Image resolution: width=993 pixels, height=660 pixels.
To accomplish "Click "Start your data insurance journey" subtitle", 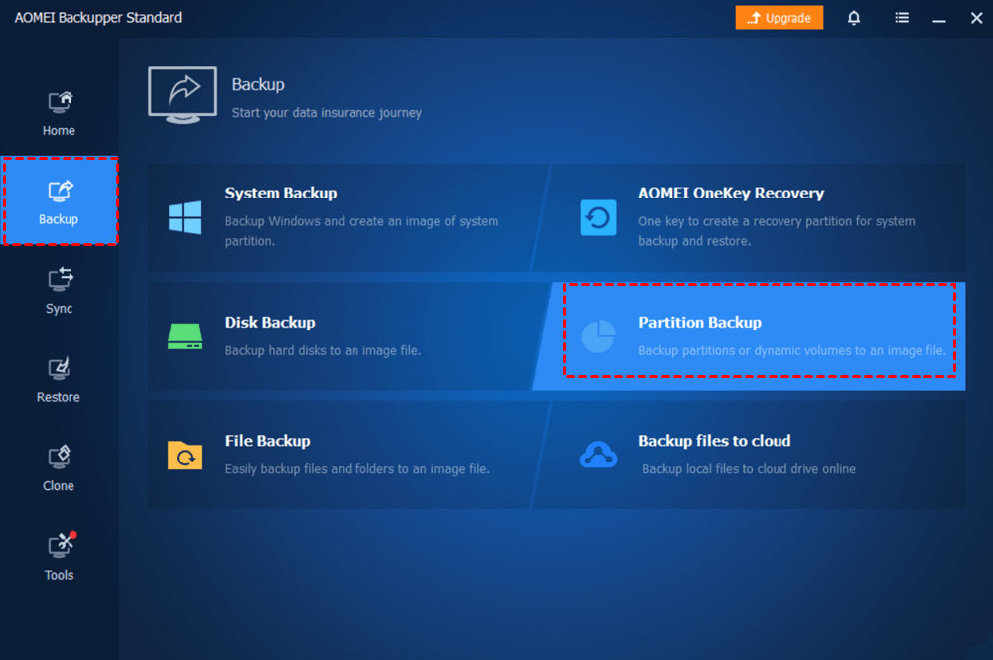I will click(x=327, y=112).
